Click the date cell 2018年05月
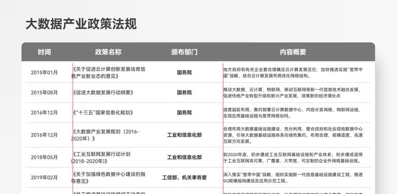 tap(44, 157)
